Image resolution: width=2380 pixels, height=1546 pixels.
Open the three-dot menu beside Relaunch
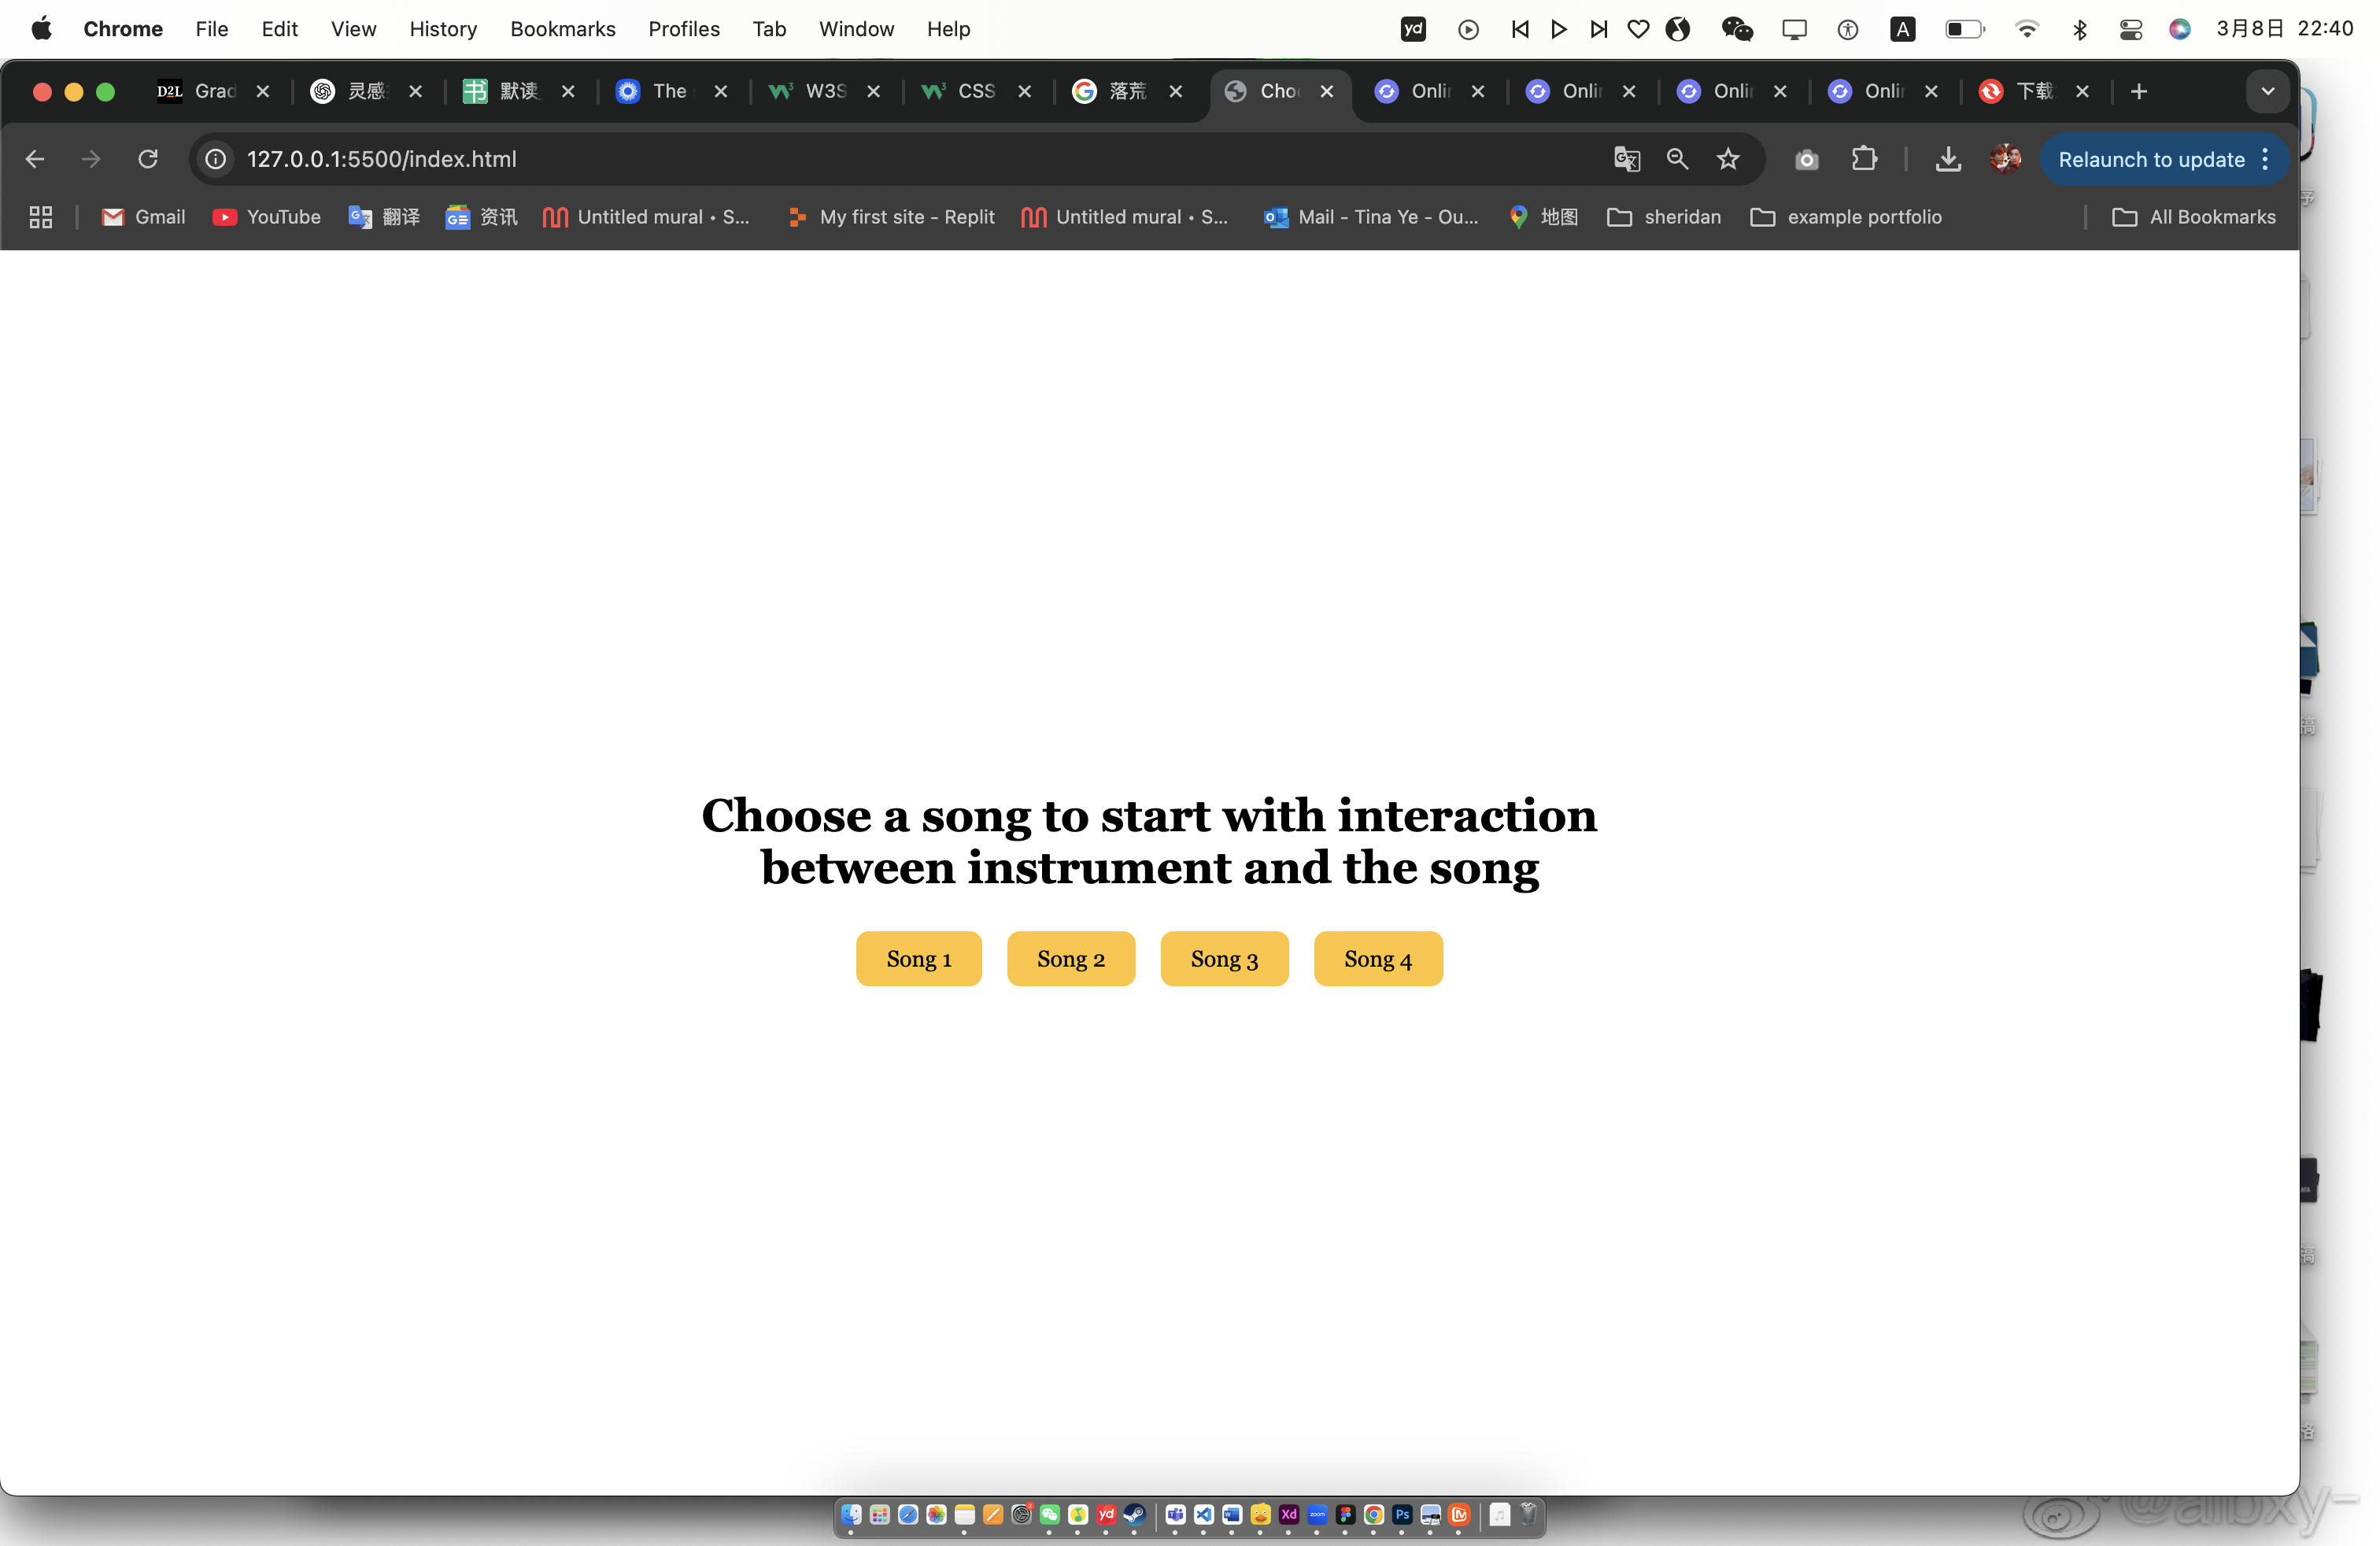(2266, 159)
